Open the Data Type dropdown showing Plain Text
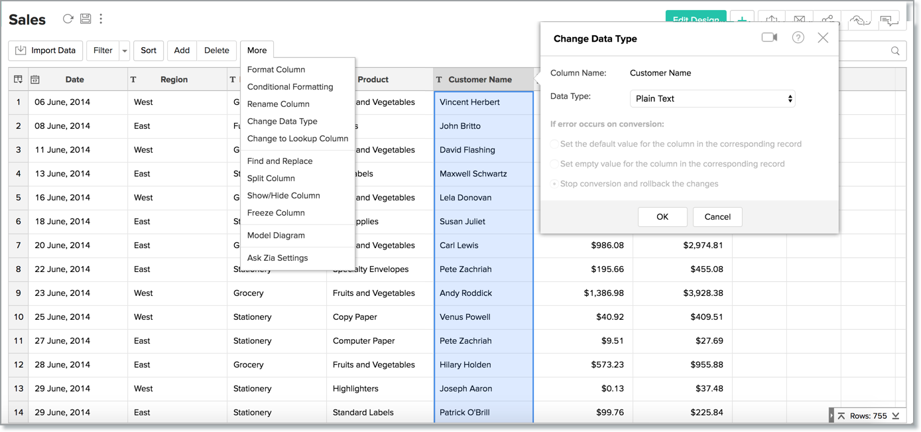The width and height of the screenshot is (921, 432). coord(712,99)
